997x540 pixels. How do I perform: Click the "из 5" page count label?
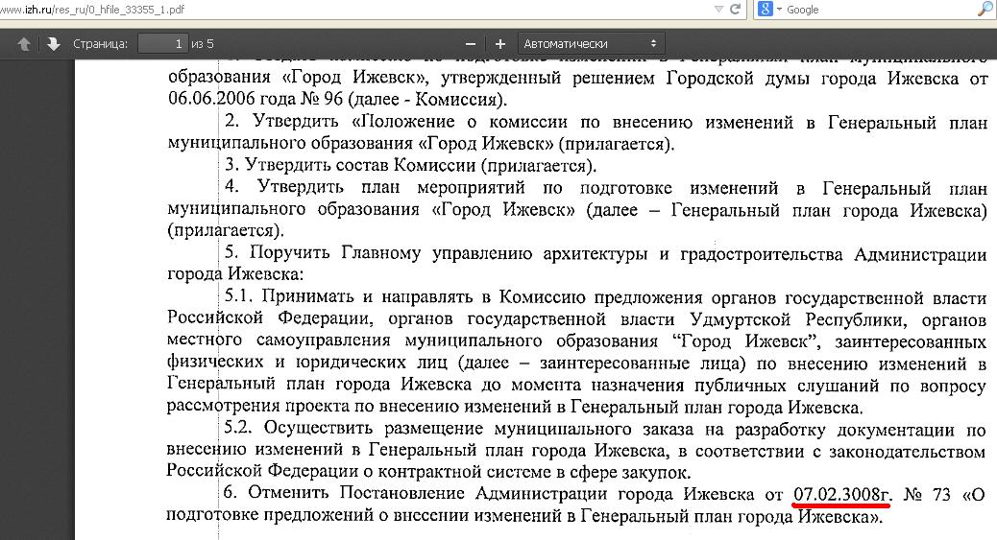coord(203,44)
